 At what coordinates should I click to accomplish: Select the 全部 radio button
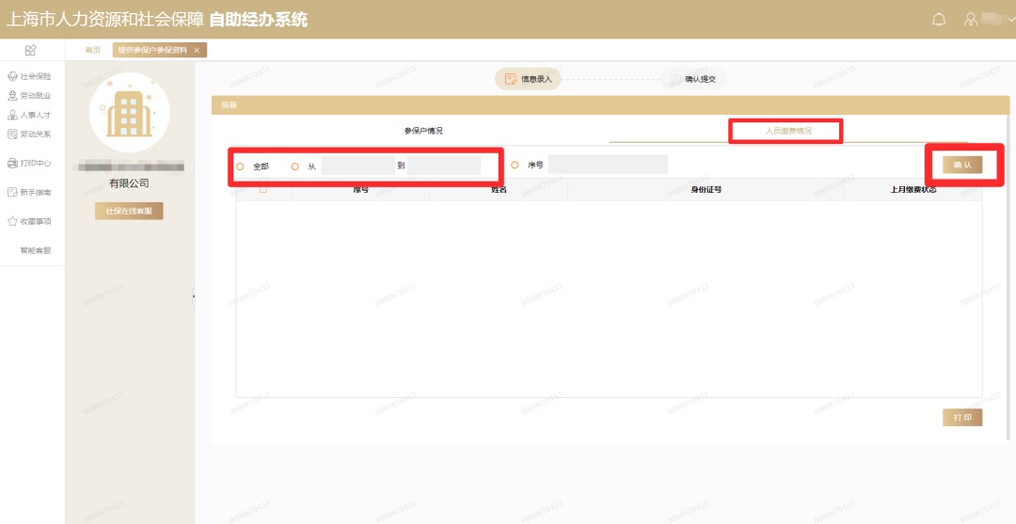click(240, 167)
